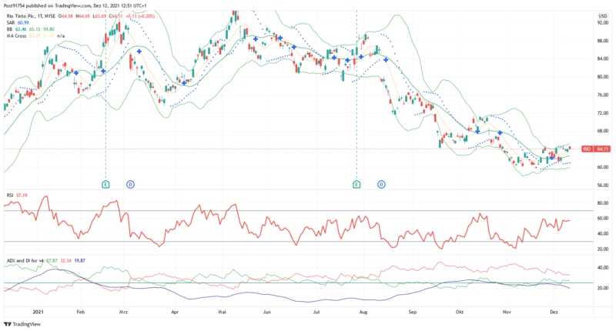Select the BB Bollinger Bands legend

click(10, 29)
